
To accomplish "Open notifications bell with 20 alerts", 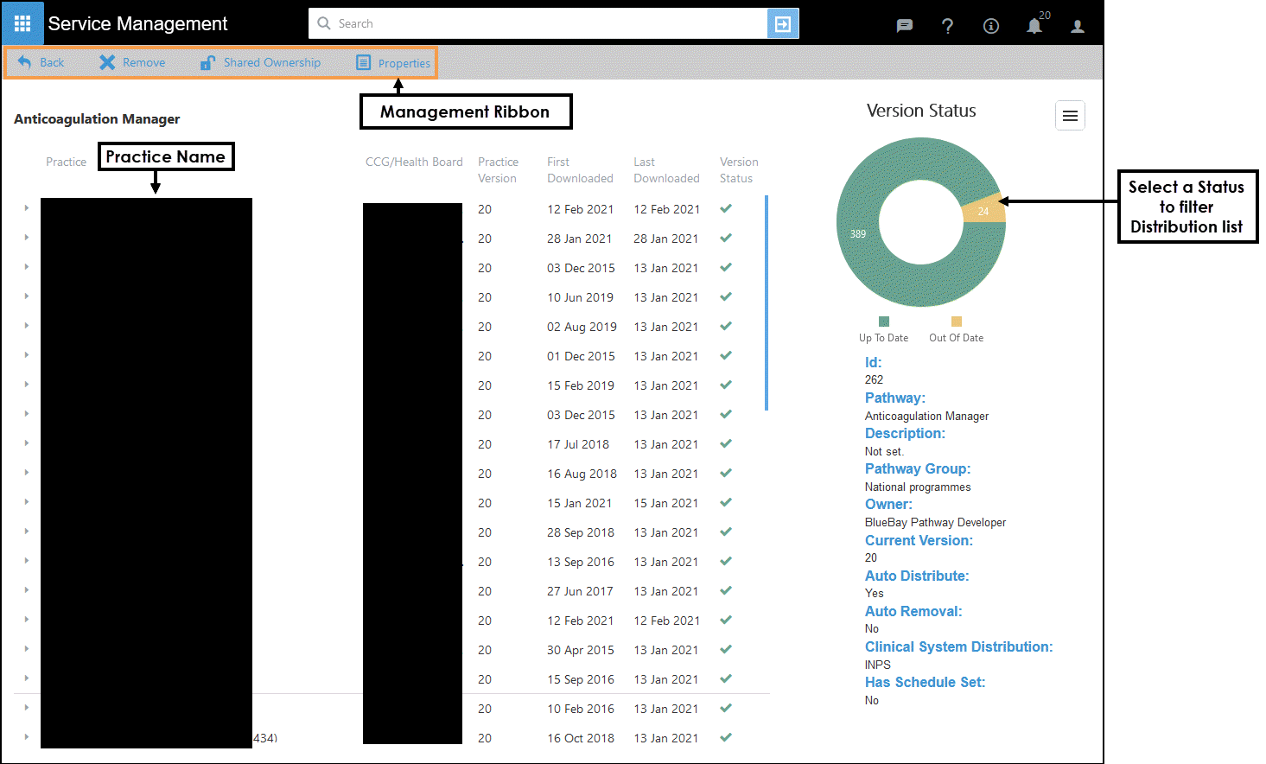I will (x=1034, y=26).
